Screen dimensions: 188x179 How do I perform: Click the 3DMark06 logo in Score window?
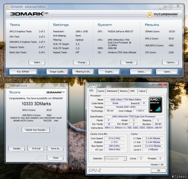55,92
